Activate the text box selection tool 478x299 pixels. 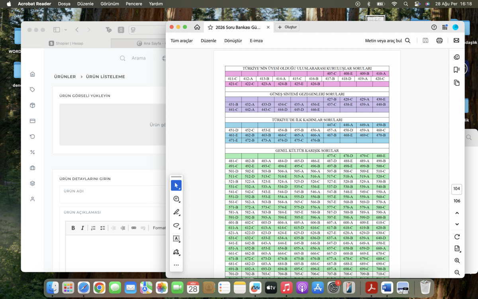click(x=176, y=238)
